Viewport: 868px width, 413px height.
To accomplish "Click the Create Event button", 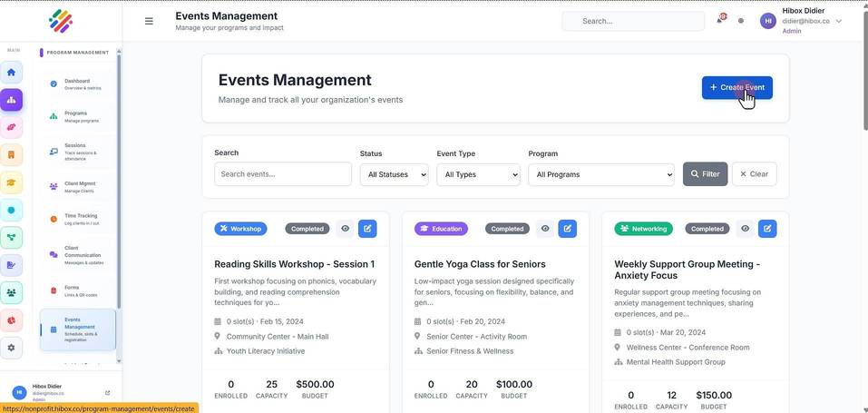I will click(736, 87).
